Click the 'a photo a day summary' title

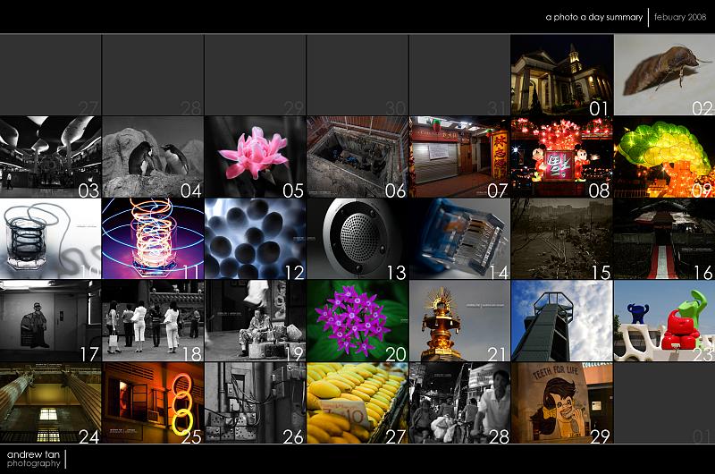tap(593, 16)
